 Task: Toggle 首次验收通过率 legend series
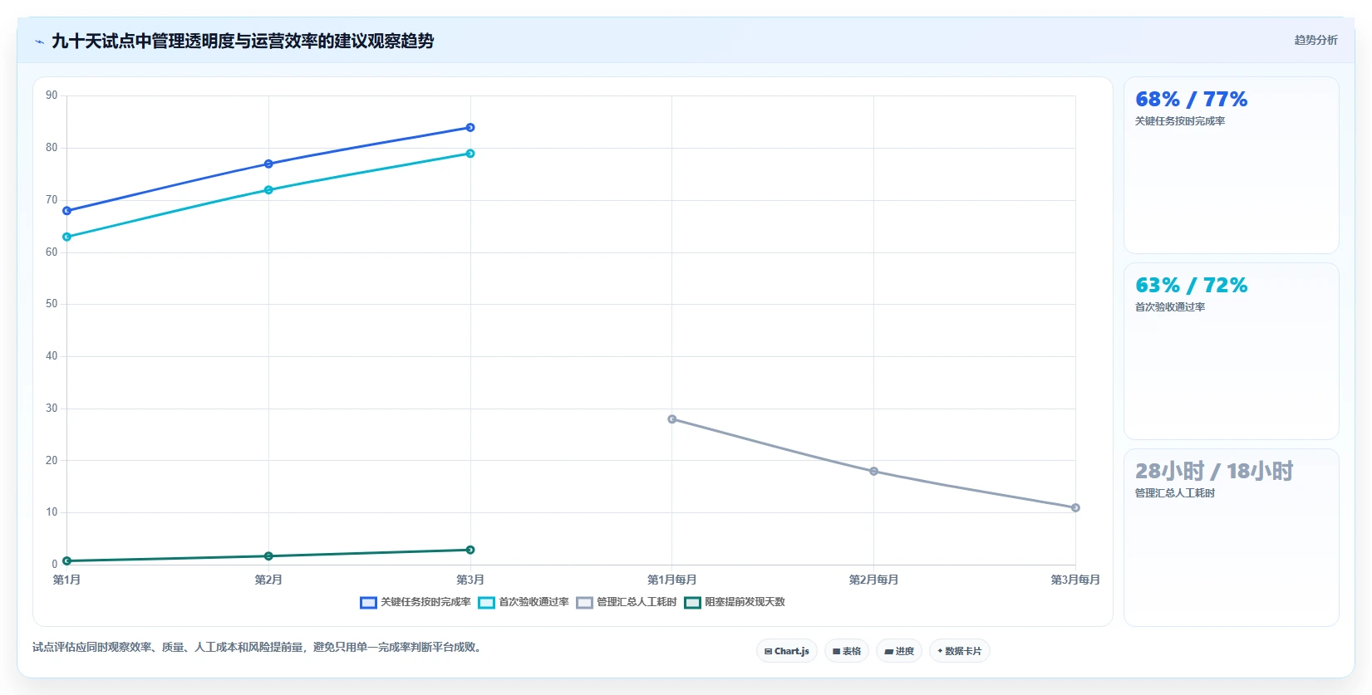pos(524,602)
